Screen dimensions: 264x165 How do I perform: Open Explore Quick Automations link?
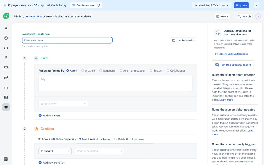click(x=233, y=54)
